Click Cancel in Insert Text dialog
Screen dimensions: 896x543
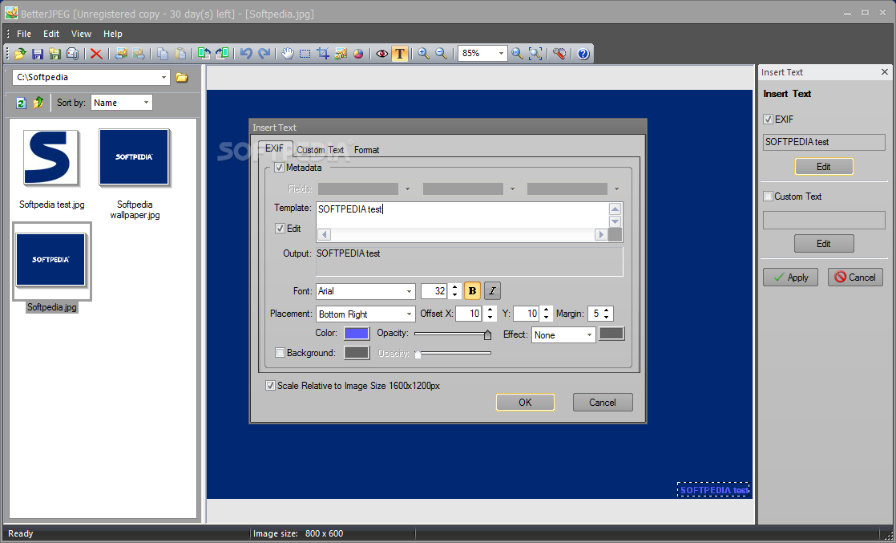coord(603,403)
